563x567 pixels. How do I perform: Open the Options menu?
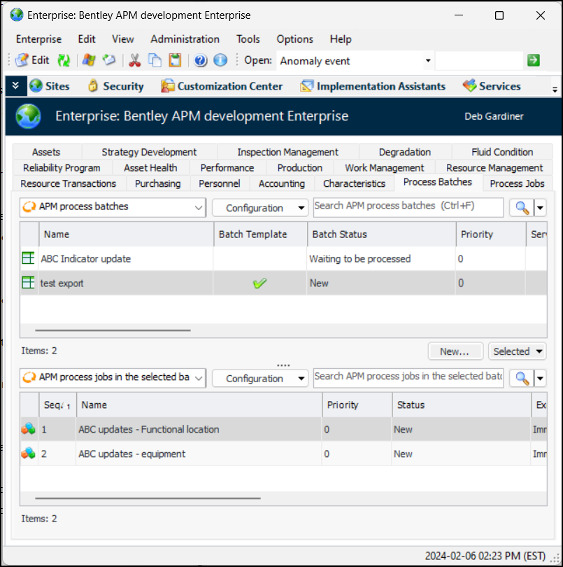point(295,39)
